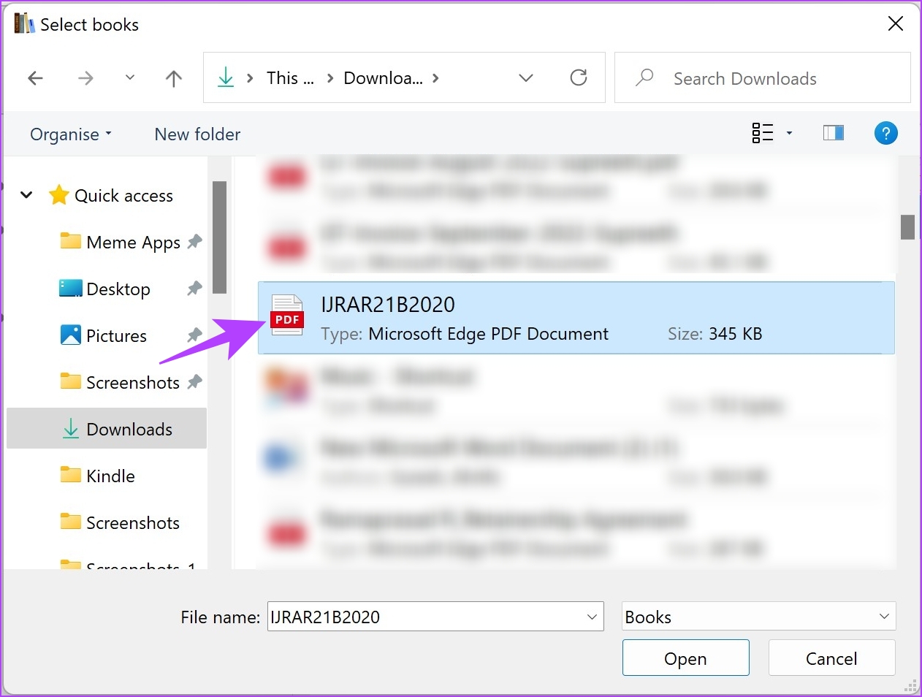Collapse the Quick access tree
This screenshot has width=922, height=697.
(26, 195)
